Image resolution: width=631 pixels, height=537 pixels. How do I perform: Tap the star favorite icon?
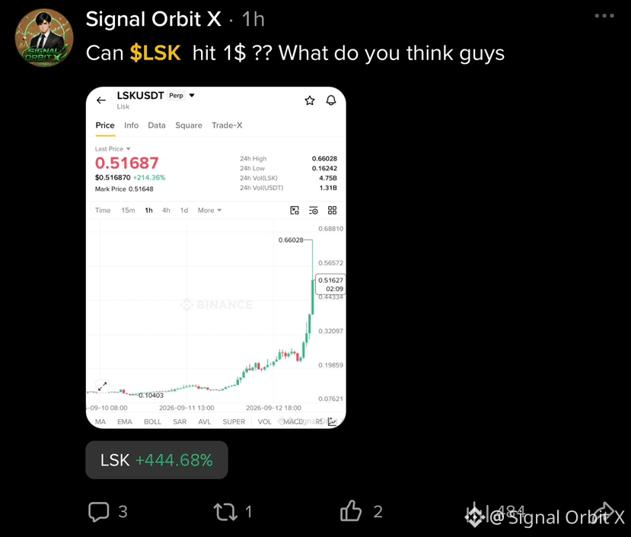(310, 100)
